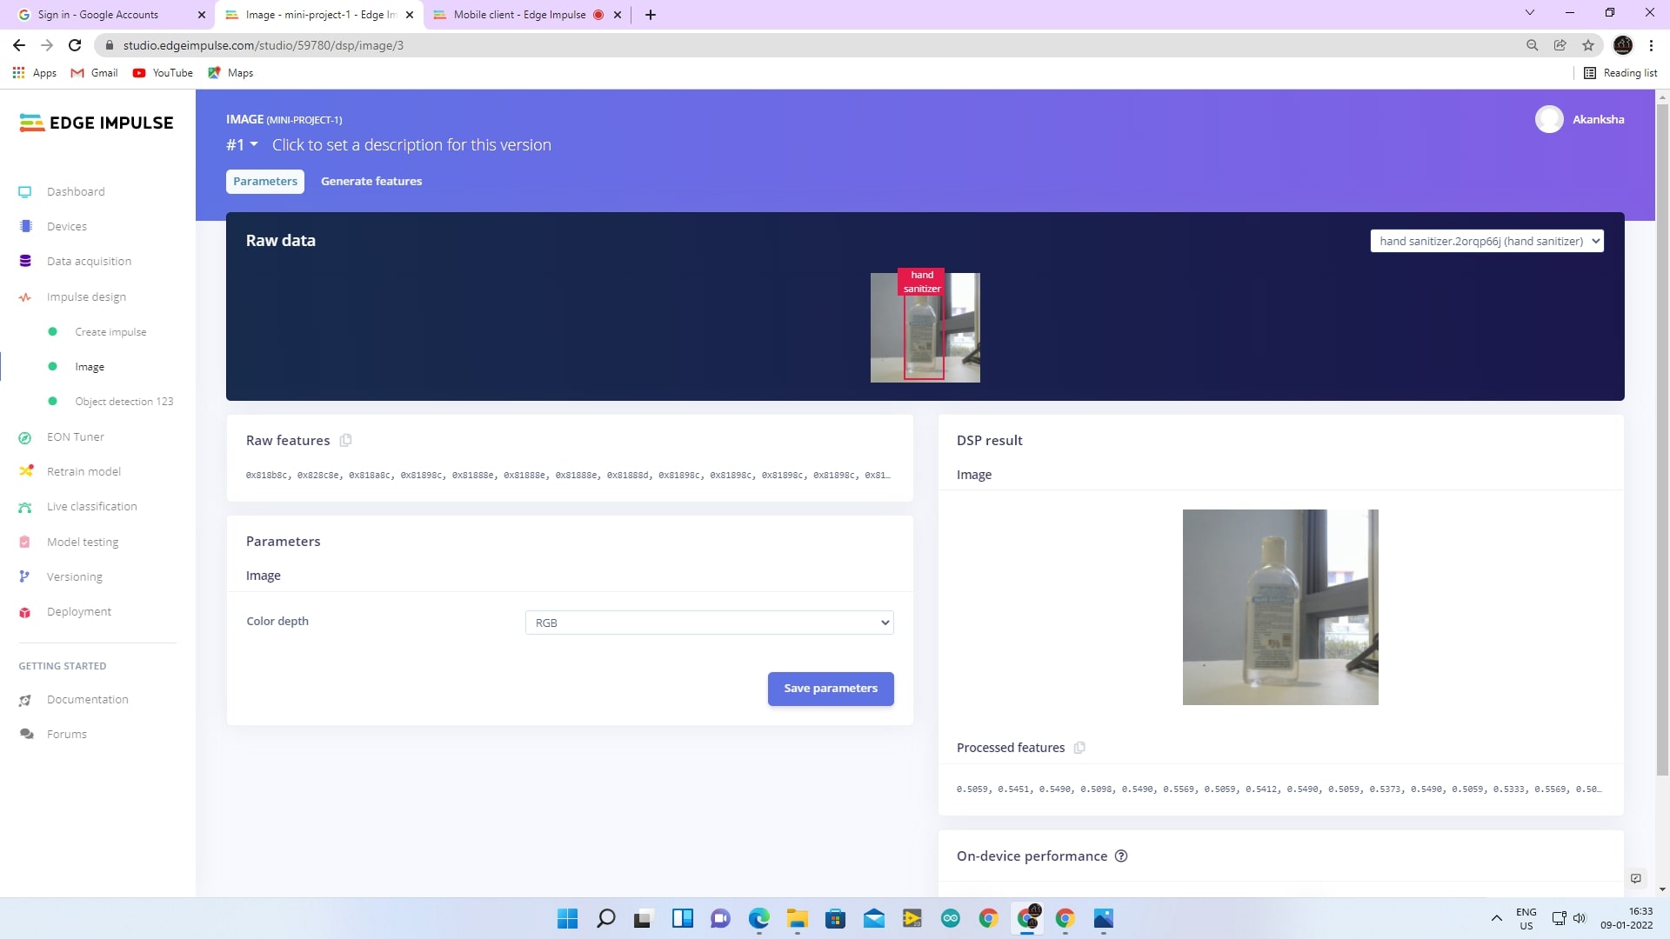
Task: Click the Save parameters button
Action: 830,688
